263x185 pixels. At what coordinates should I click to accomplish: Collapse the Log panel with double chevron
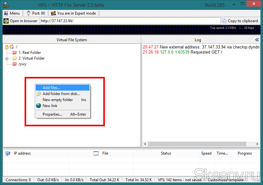pos(257,40)
